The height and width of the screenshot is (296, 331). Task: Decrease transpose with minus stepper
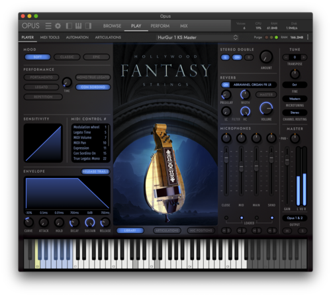coord(286,57)
